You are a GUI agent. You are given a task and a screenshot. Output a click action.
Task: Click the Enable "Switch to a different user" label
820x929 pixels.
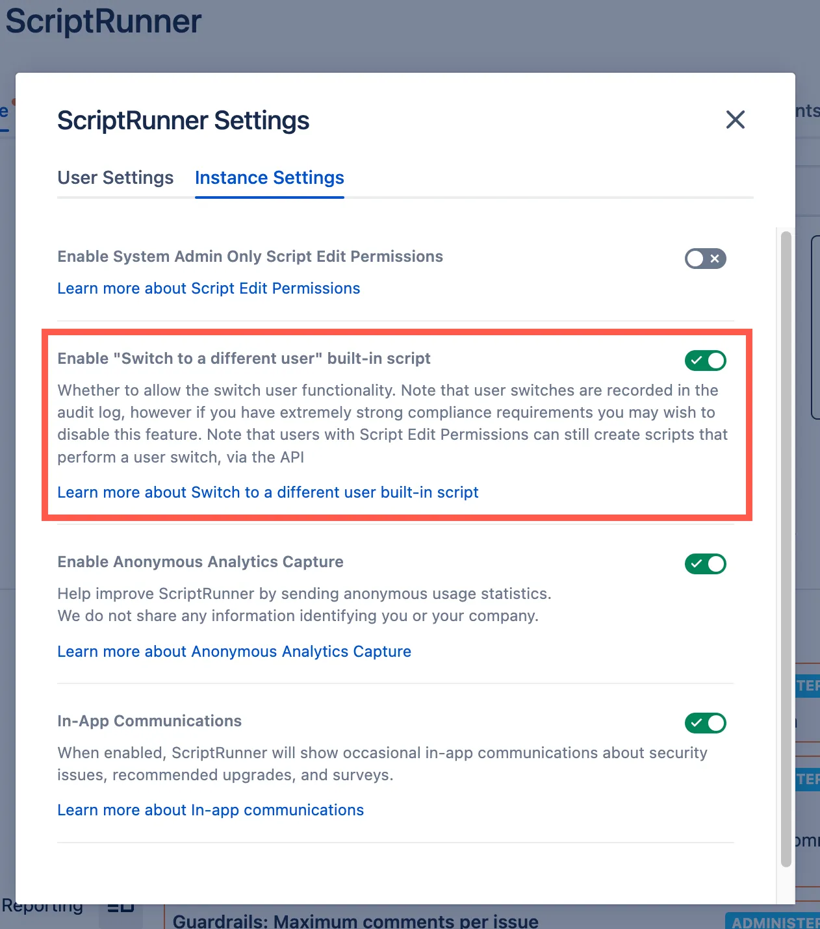coord(244,359)
